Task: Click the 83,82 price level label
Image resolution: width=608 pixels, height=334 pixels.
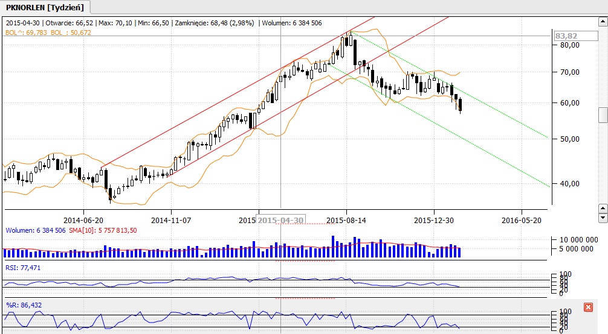Action: pos(575,36)
